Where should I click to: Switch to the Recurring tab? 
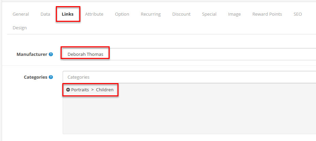[151, 14]
